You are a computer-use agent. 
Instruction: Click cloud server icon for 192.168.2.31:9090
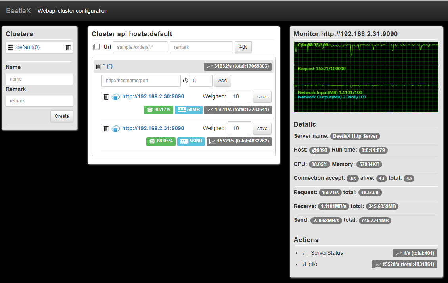(116, 129)
